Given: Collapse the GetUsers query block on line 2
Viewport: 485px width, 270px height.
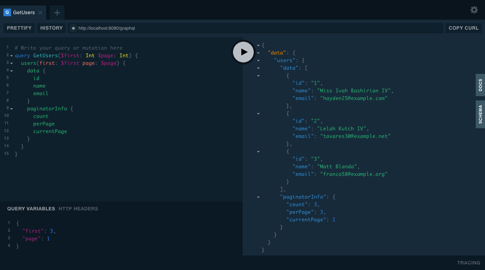Looking at the screenshot, I should coord(11,55).
